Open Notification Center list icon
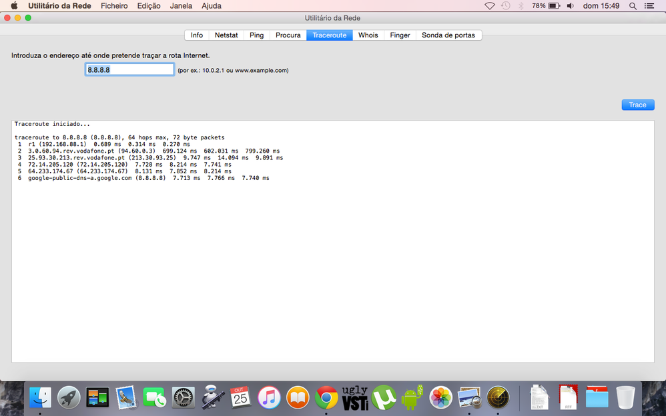Screen dimensions: 666x416 tap(649, 5)
